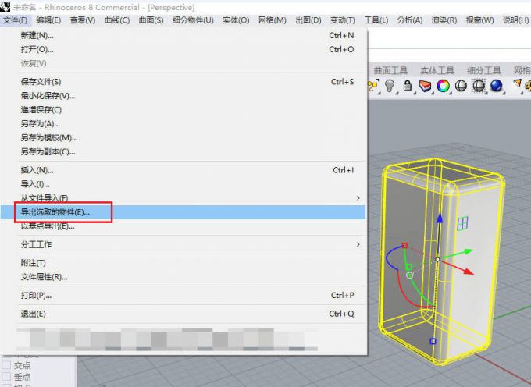Click the gumball red square scale handle
531x387 pixels.
pyautogui.click(x=404, y=246)
